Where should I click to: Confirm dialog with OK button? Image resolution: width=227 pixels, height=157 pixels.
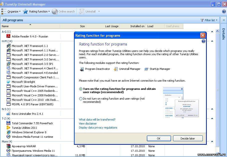pyautogui.click(x=159, y=139)
